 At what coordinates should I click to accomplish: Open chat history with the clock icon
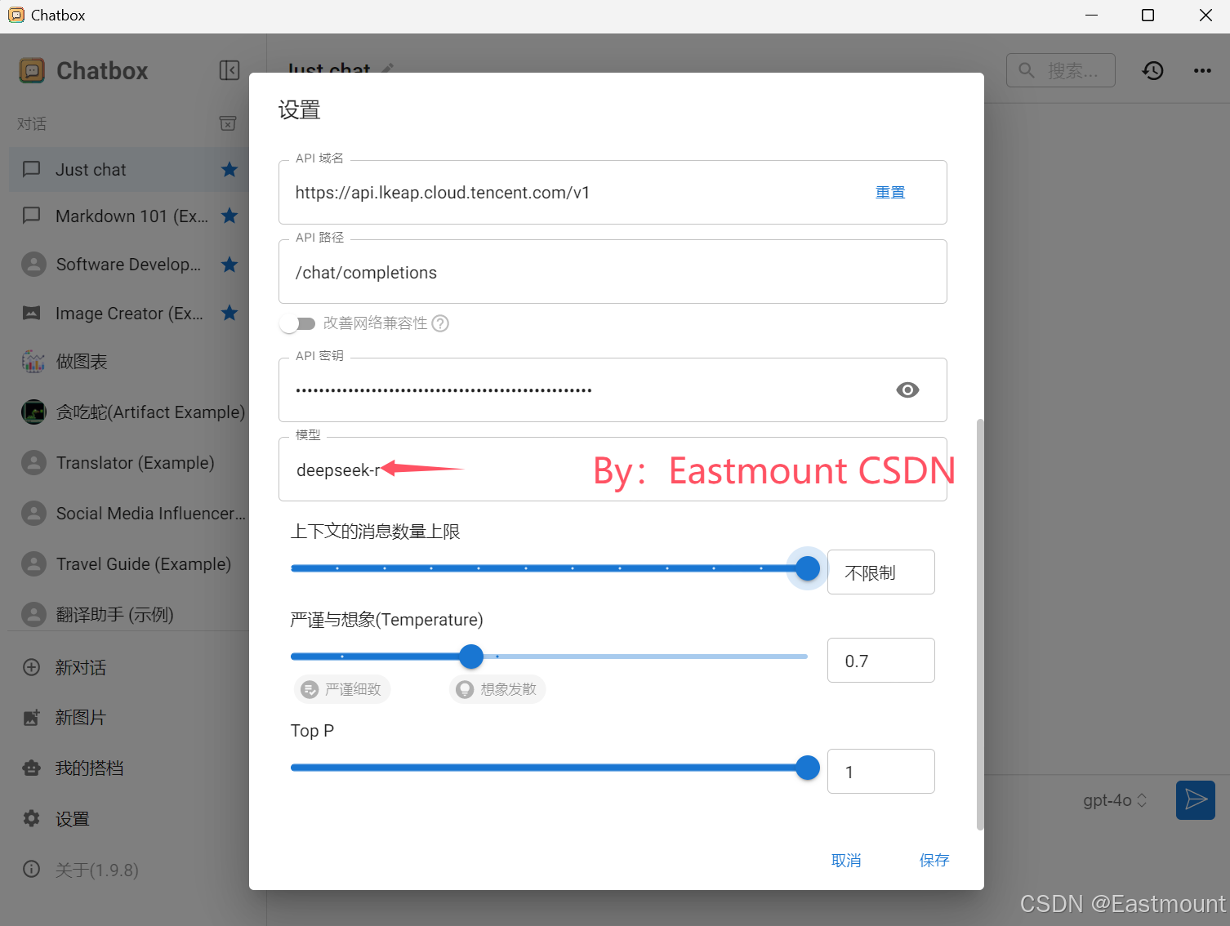[x=1152, y=71]
